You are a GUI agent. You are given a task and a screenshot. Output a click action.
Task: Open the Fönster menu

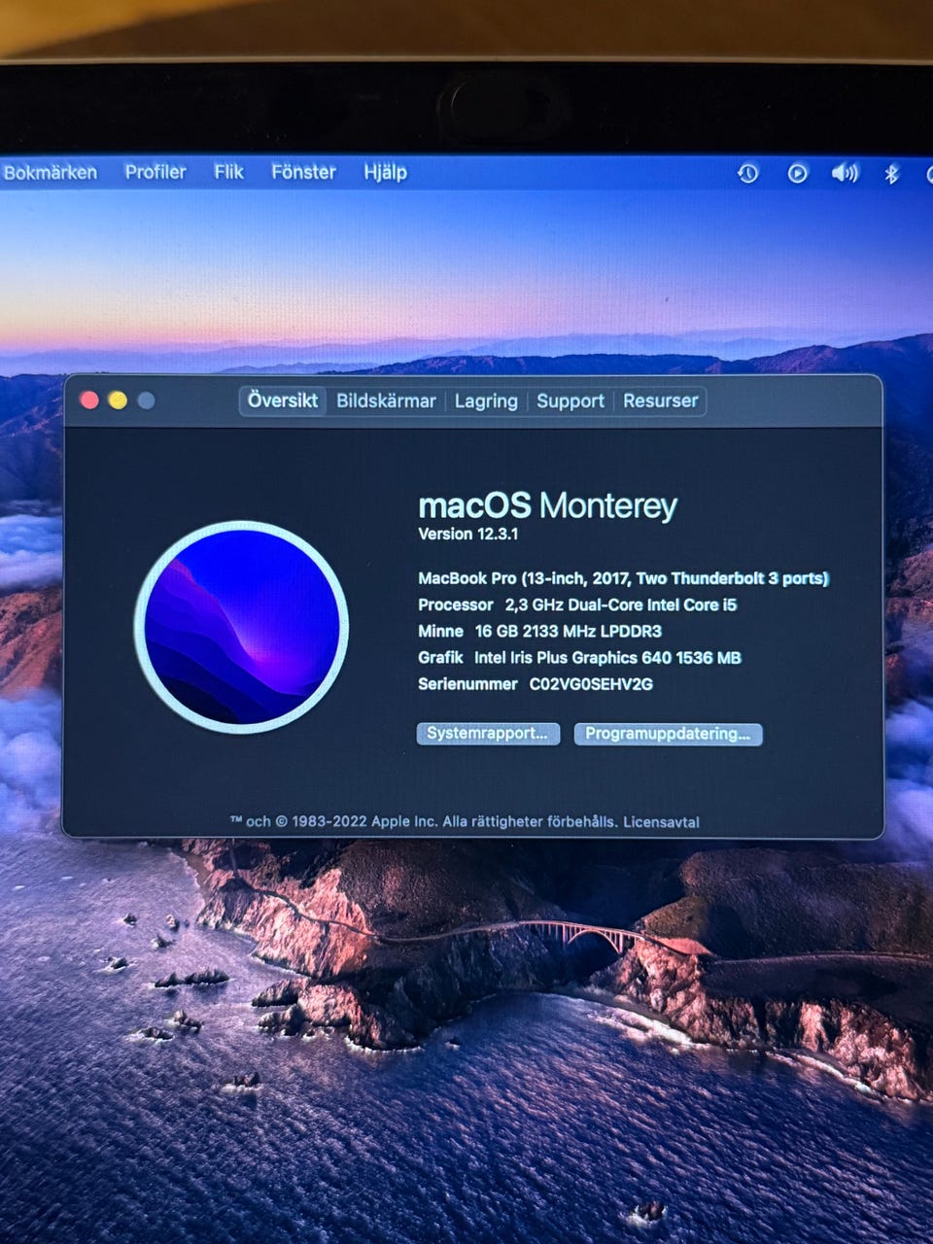pos(303,172)
